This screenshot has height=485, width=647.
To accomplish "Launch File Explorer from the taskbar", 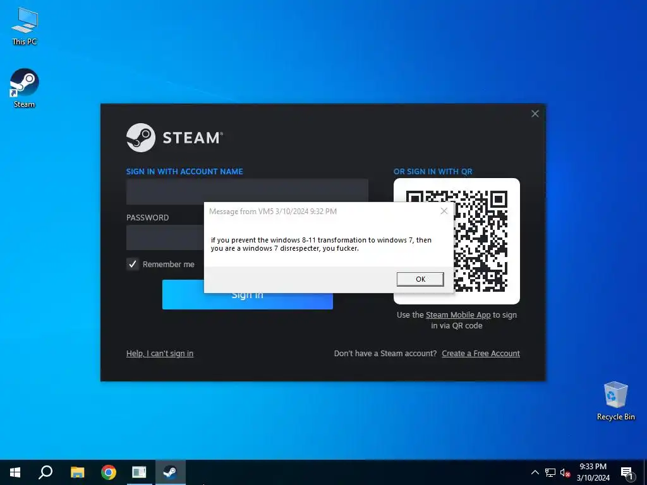I will pyautogui.click(x=77, y=472).
